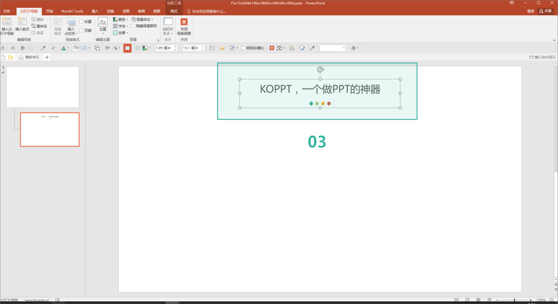Click the new blank document icon
The width and height of the screenshot is (558, 304).
pyautogui.click(x=4, y=57)
